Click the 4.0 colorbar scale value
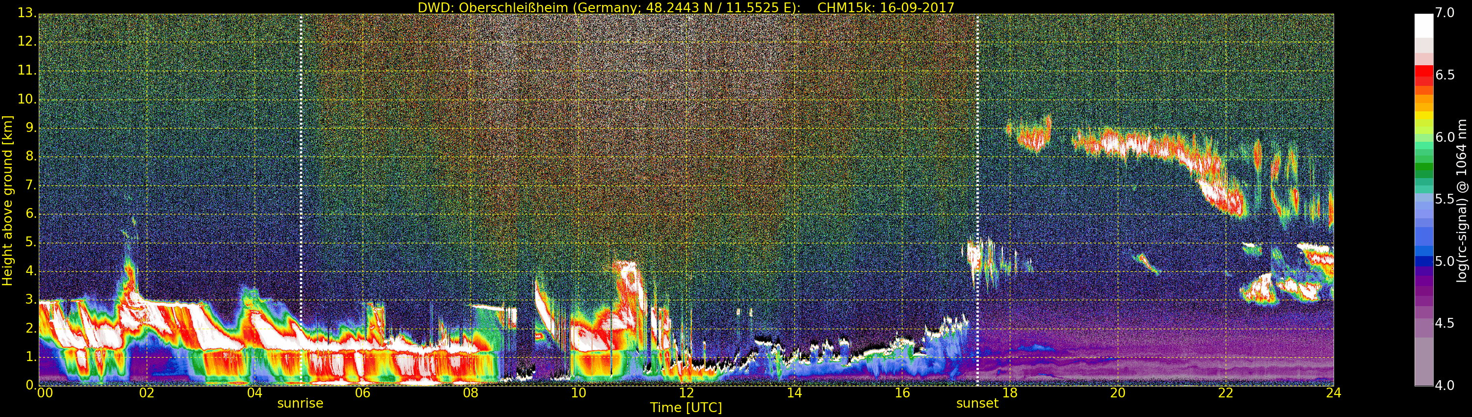 pos(1445,385)
